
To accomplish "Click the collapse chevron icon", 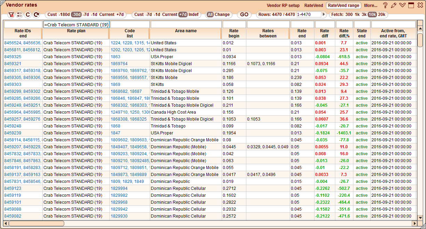I will coord(402,5).
